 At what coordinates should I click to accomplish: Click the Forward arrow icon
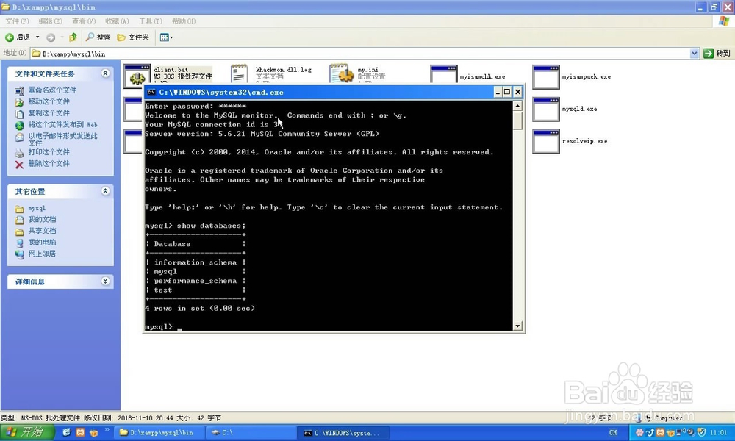click(51, 37)
